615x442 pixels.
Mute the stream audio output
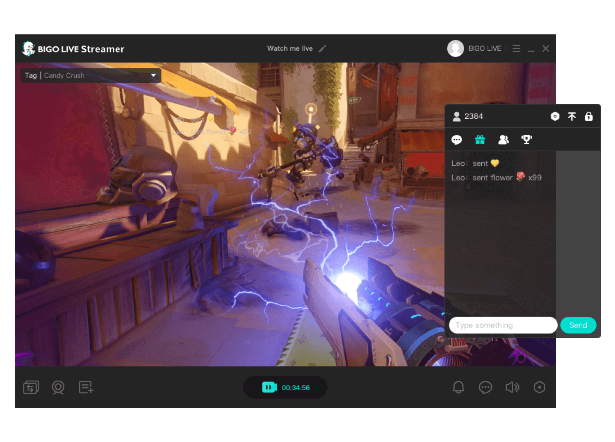(x=512, y=387)
